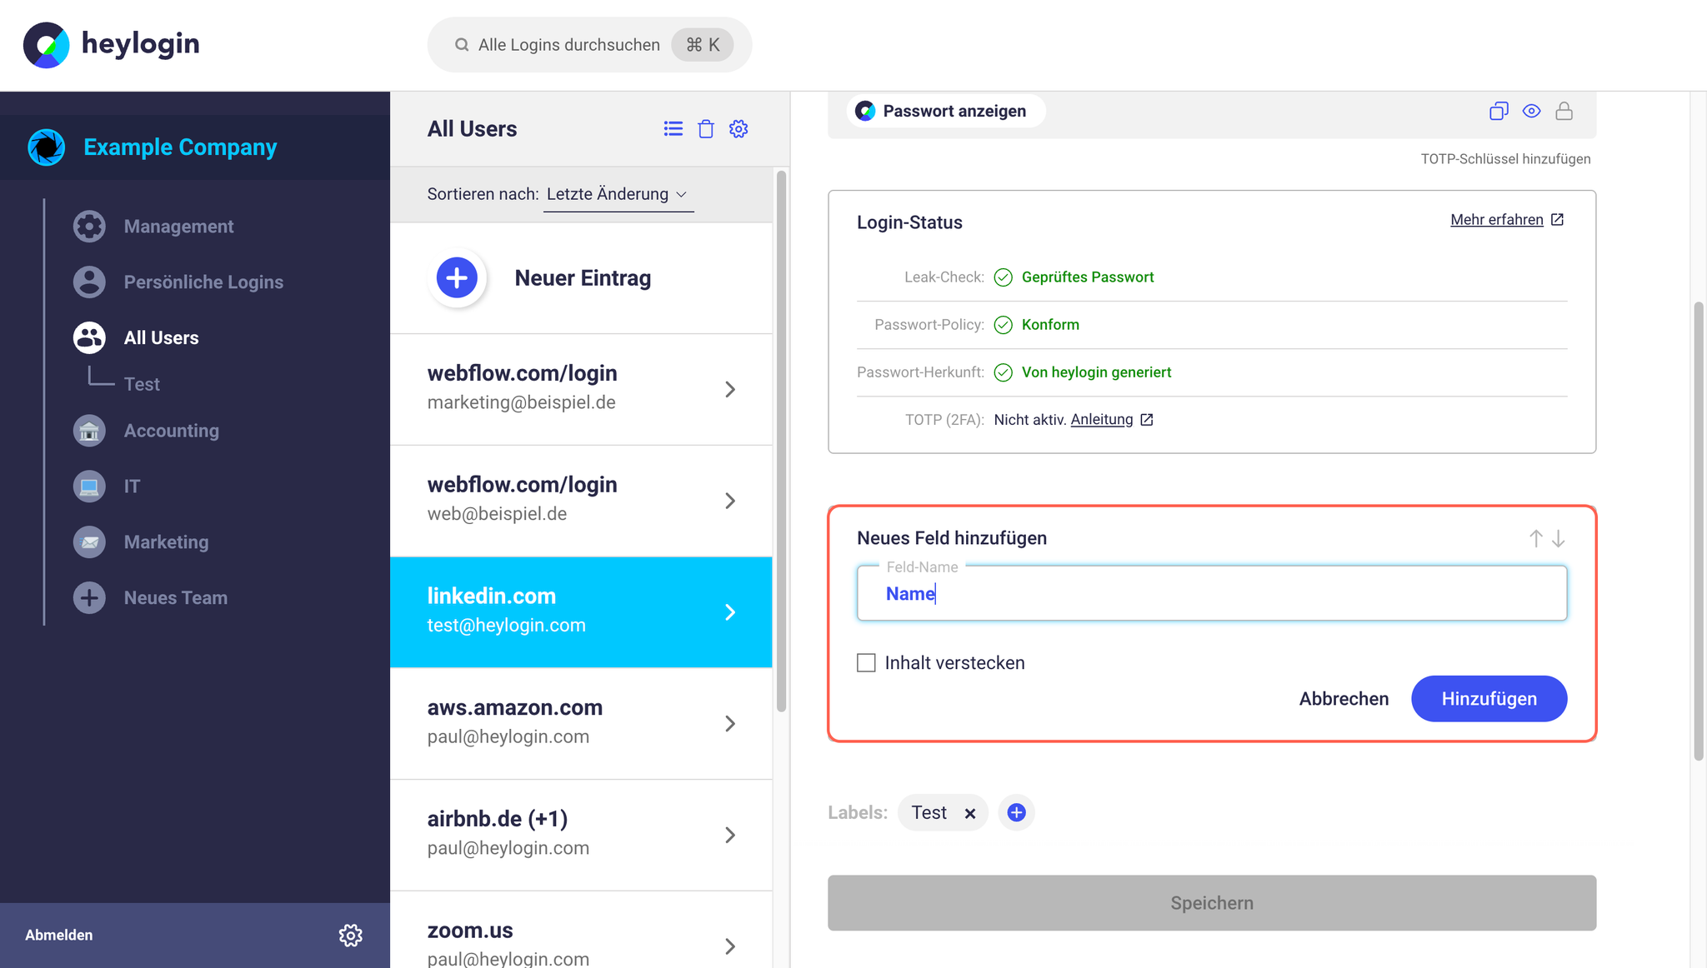Expand webflow.com marketing@beispiel.de entry chevron
Screen dimensions: 1707x968
[x=730, y=390]
